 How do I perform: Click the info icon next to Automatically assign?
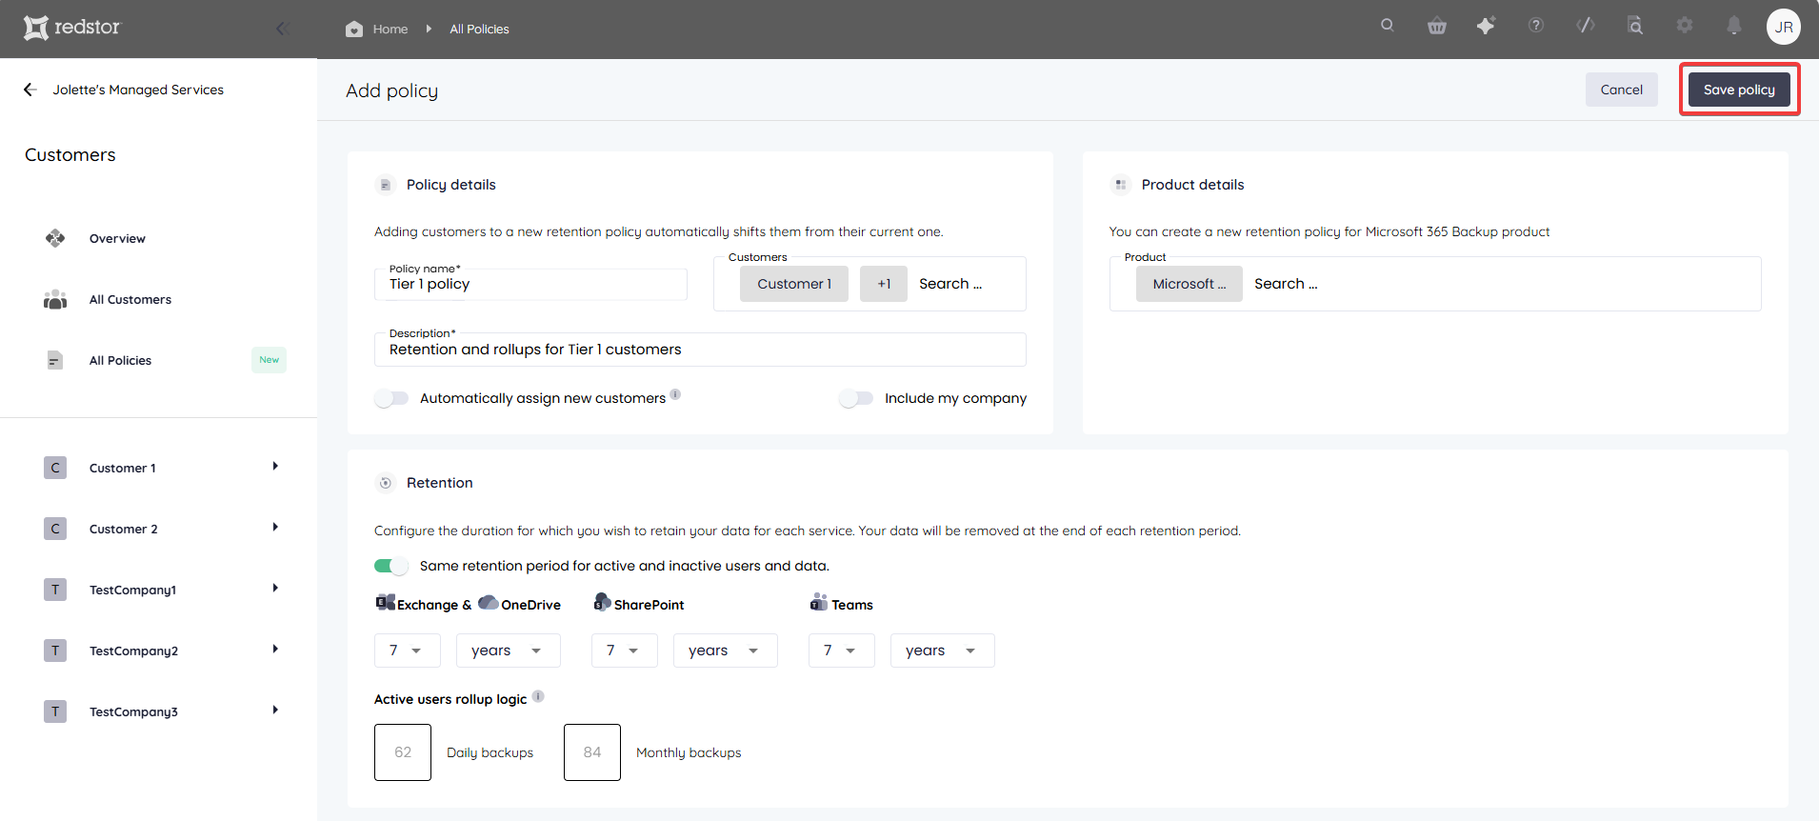675,394
